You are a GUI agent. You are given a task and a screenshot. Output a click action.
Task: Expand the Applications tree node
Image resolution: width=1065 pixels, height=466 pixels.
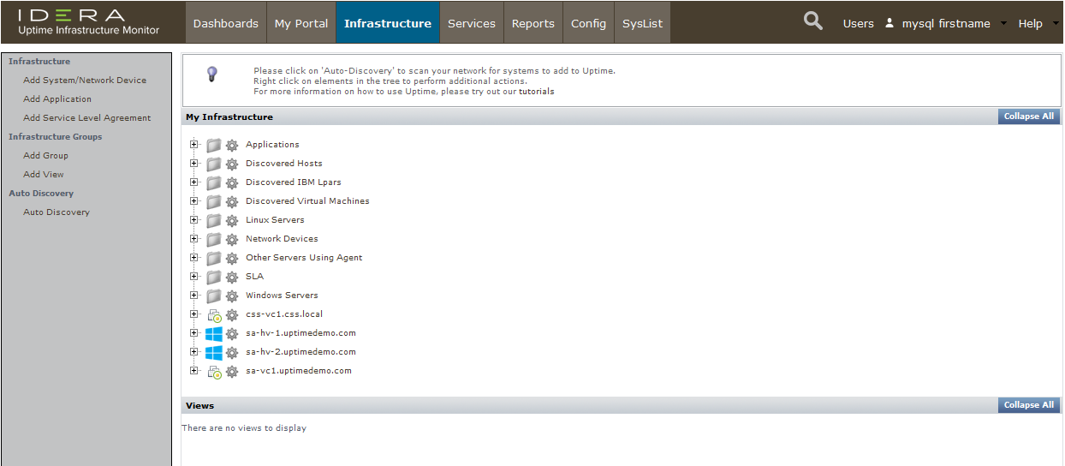point(193,144)
